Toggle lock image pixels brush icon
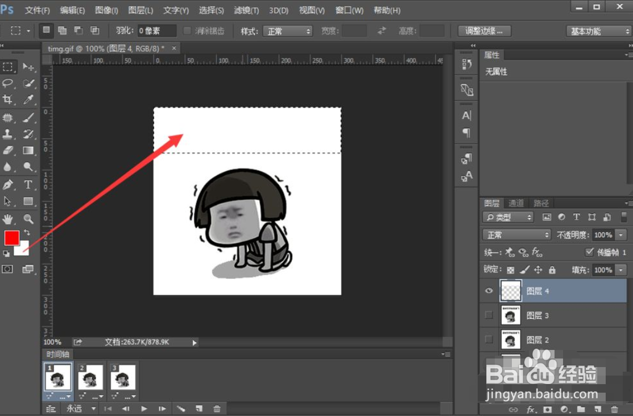 524,270
